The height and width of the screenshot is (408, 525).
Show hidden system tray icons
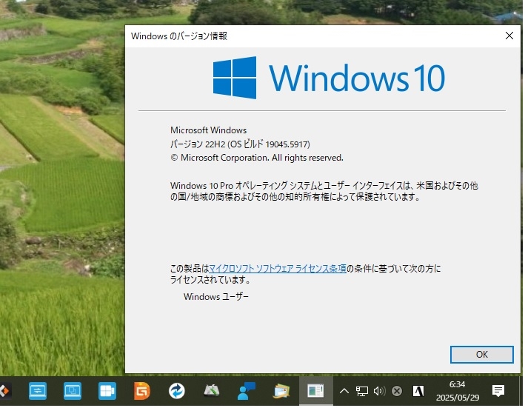coord(346,392)
